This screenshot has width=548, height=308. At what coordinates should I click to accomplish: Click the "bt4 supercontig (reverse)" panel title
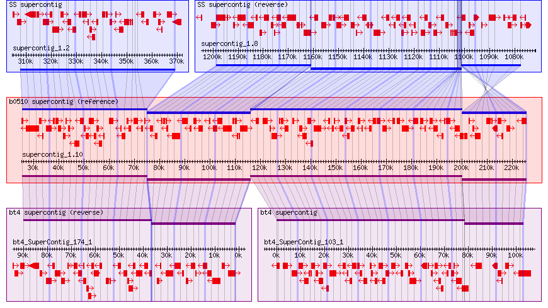click(x=56, y=212)
